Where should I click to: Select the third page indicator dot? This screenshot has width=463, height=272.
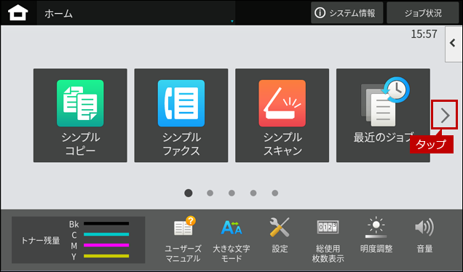tap(231, 193)
